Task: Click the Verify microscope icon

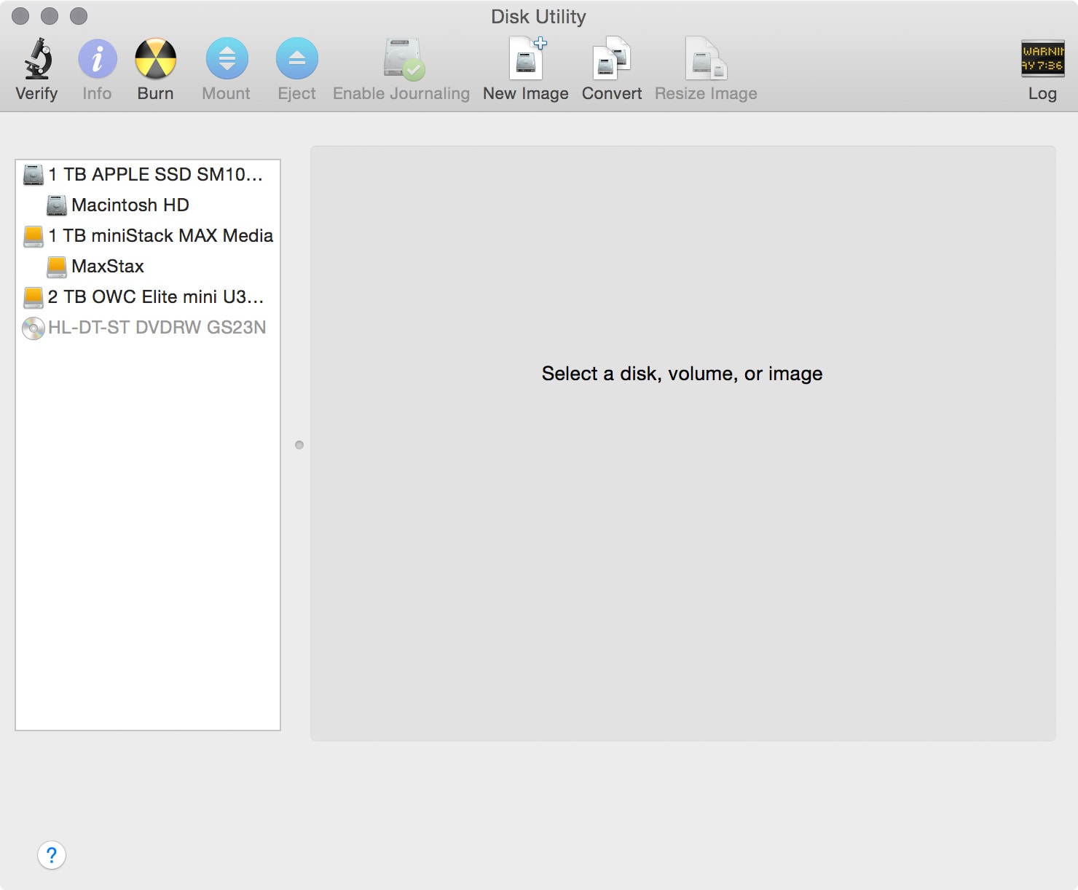Action: (x=37, y=59)
